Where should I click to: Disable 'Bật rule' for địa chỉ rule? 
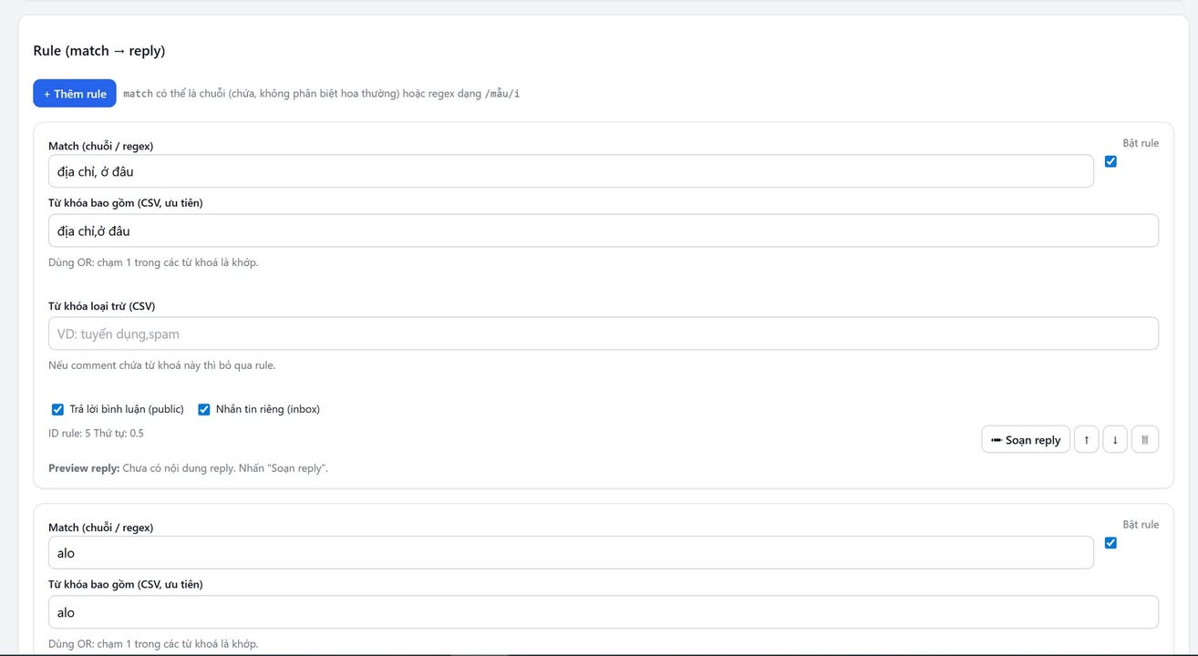[1110, 161]
